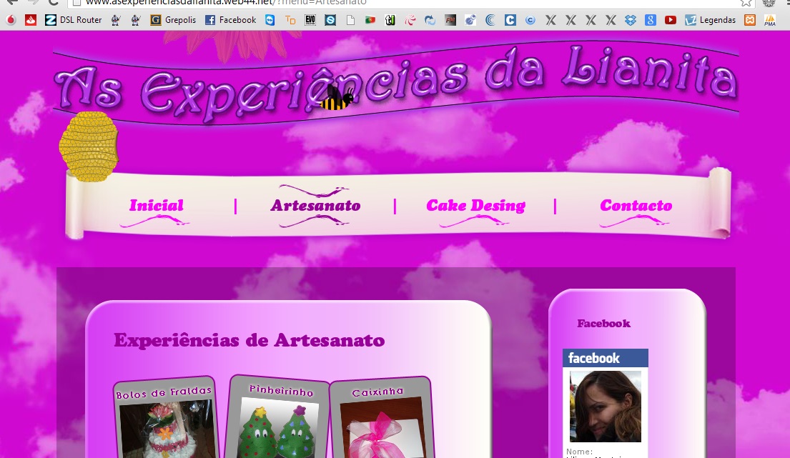Open the Grepolis bookmark
This screenshot has width=790, height=458.
173,20
